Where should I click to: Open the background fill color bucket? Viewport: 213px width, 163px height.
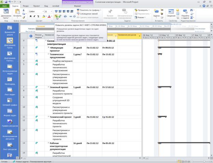pyautogui.click(x=44, y=16)
